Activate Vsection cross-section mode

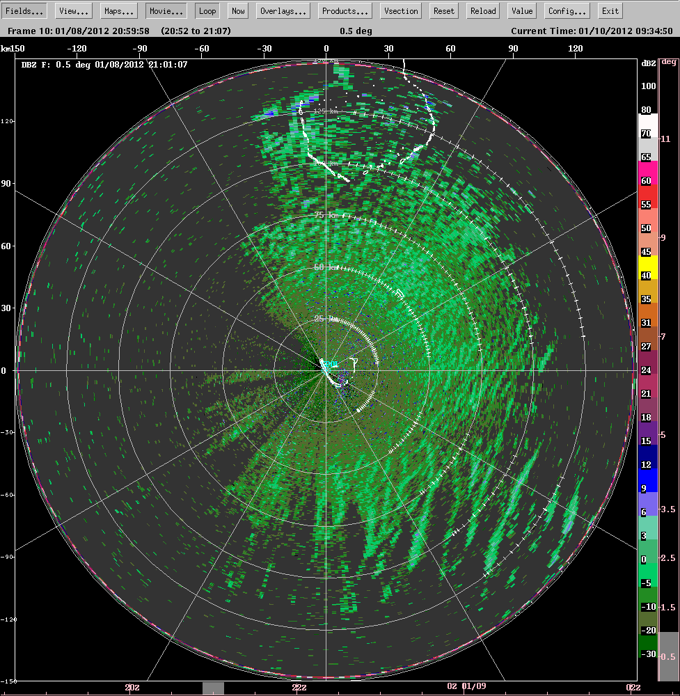point(400,10)
